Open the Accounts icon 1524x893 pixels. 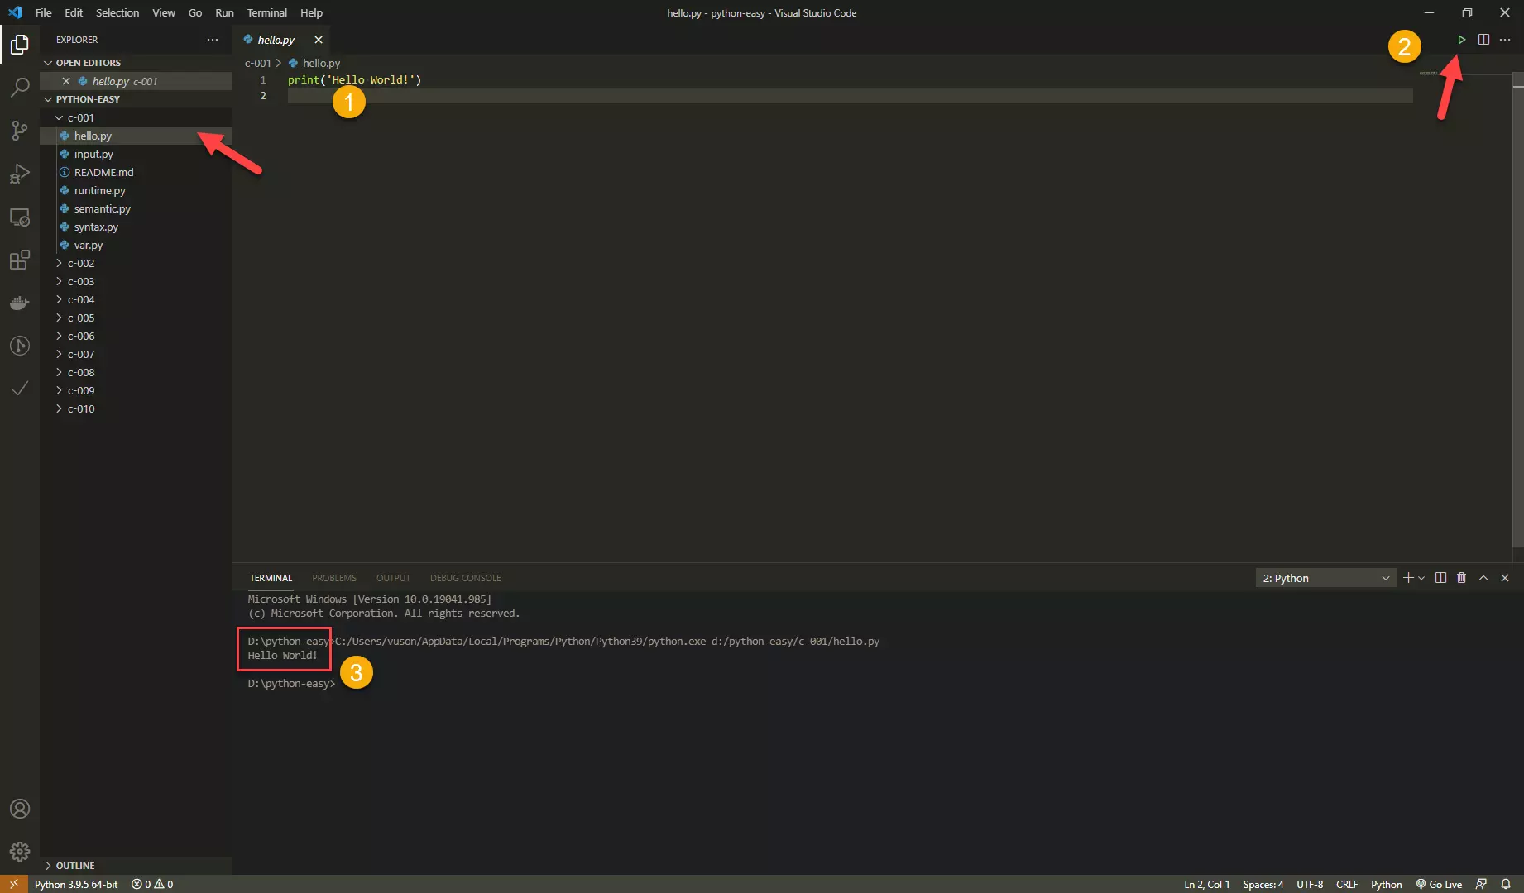tap(20, 809)
